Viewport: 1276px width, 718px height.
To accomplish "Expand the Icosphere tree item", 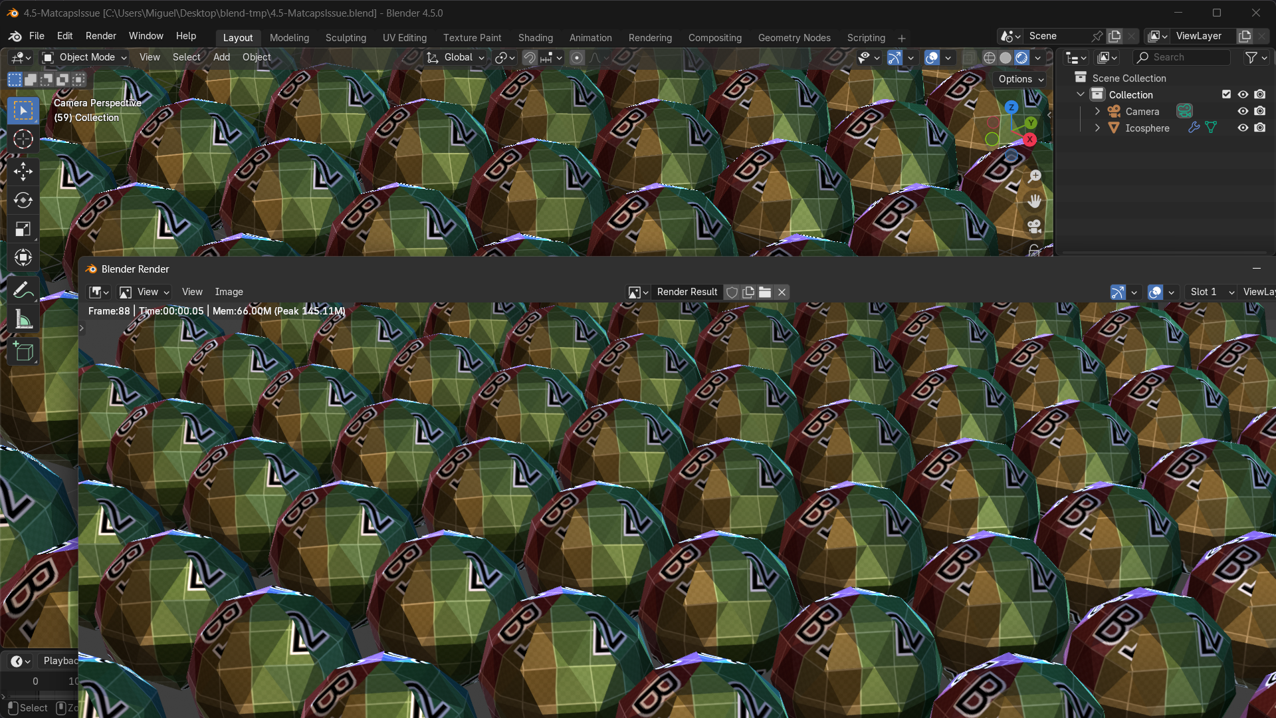I will tap(1097, 128).
